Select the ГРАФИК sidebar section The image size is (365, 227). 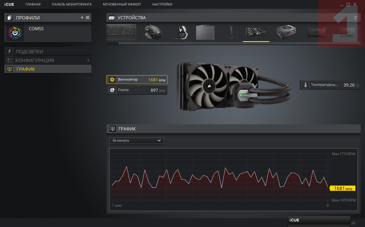(48, 69)
